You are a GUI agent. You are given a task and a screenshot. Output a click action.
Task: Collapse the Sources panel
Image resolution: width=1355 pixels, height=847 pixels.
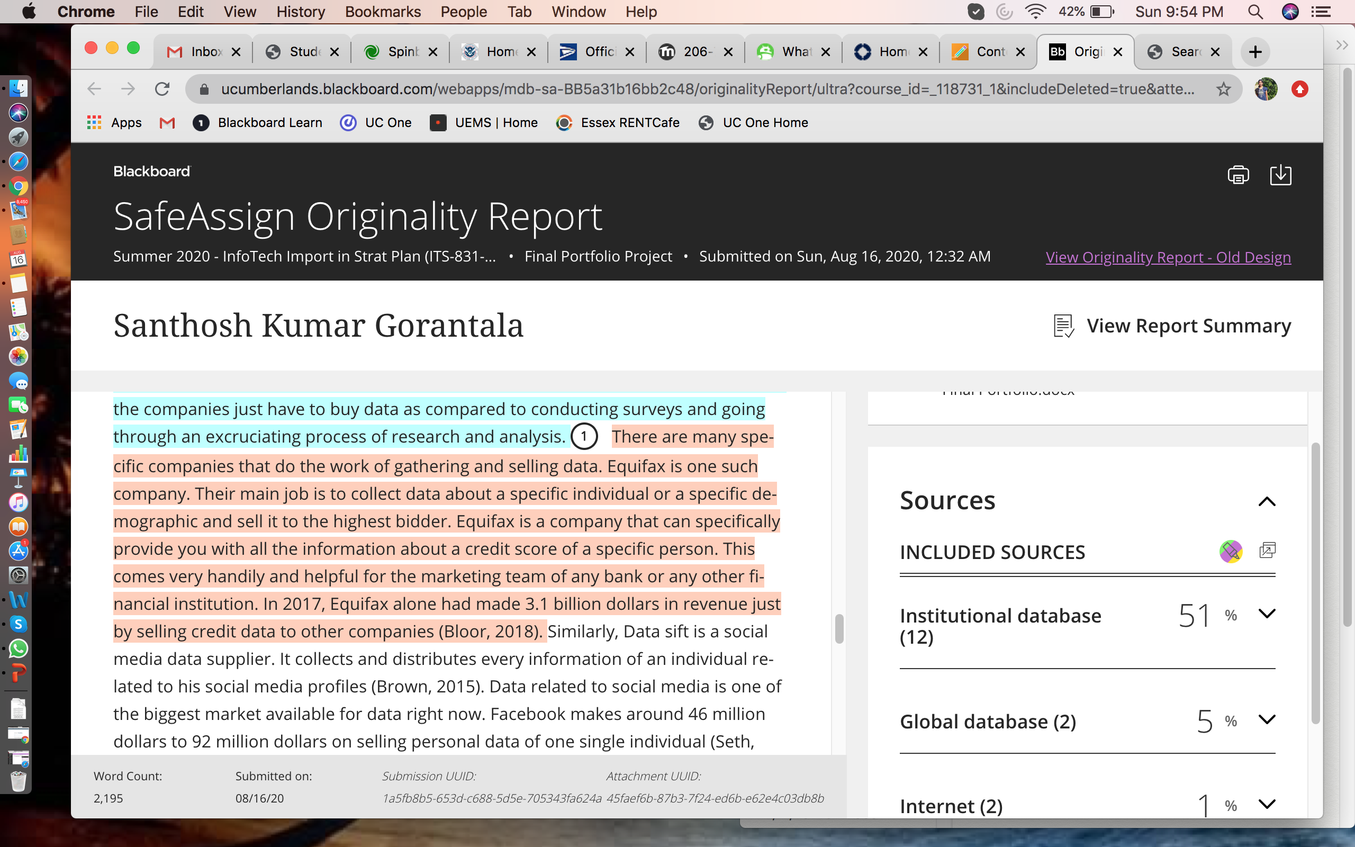(x=1267, y=501)
